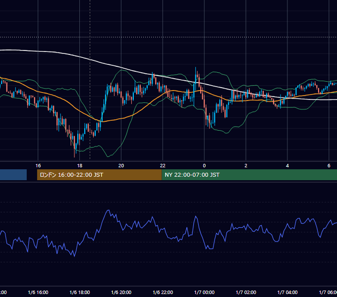Click the 1/6 18:00 time label
The image size is (337, 297).
point(80,292)
